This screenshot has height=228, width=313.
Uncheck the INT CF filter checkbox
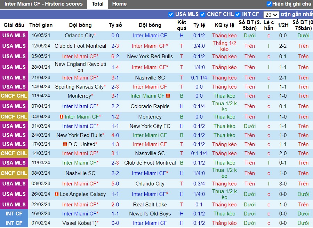tap(238, 14)
